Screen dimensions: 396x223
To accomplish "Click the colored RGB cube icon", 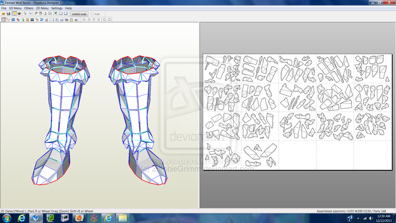I will [x=19, y=14].
